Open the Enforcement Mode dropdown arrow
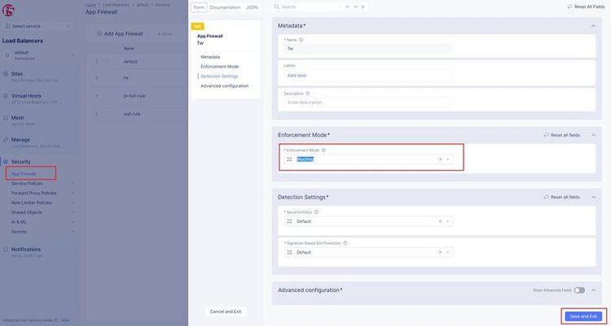 [x=448, y=159]
